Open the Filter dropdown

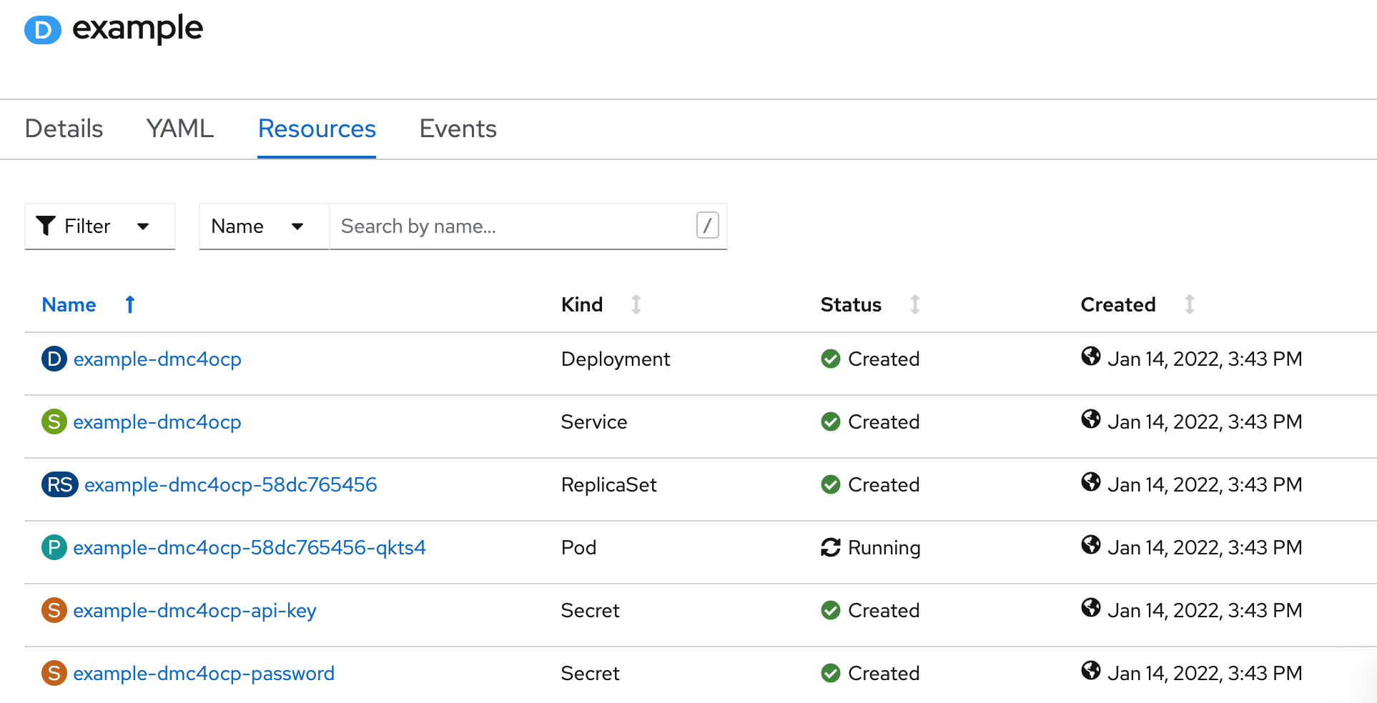99,226
